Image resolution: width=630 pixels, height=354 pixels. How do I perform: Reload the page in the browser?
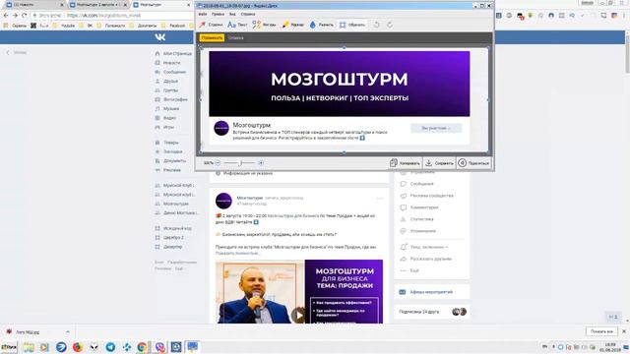24,16
